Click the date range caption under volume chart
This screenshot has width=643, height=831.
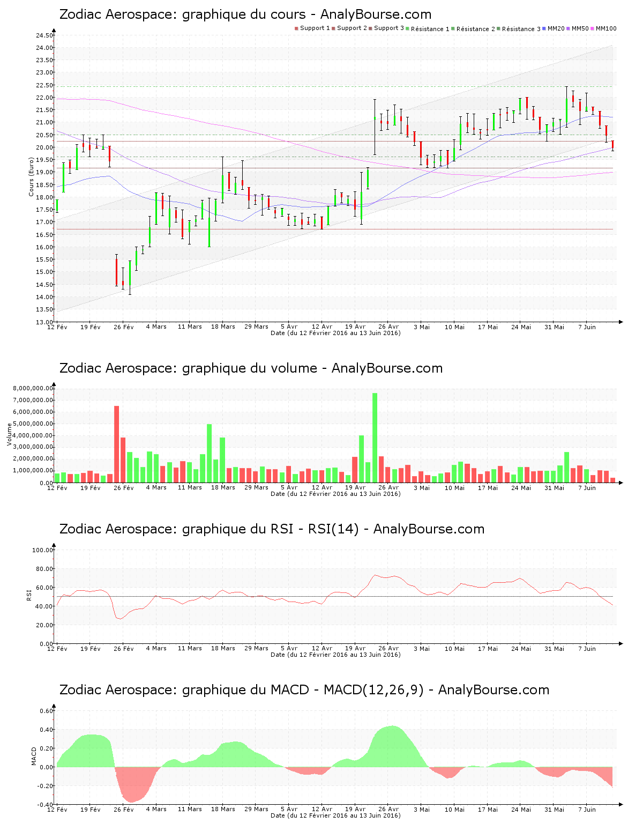click(335, 494)
